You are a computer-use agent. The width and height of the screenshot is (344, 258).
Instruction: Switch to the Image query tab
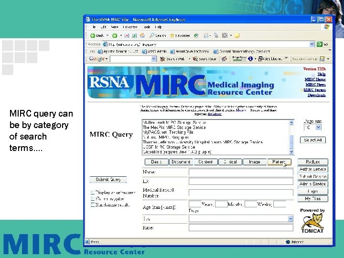point(255,162)
